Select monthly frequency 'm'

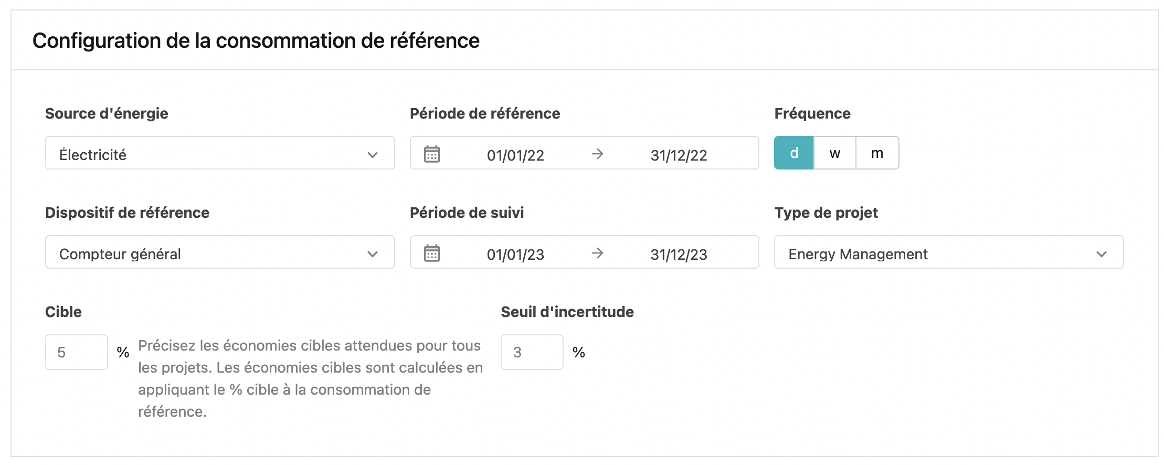(x=877, y=153)
